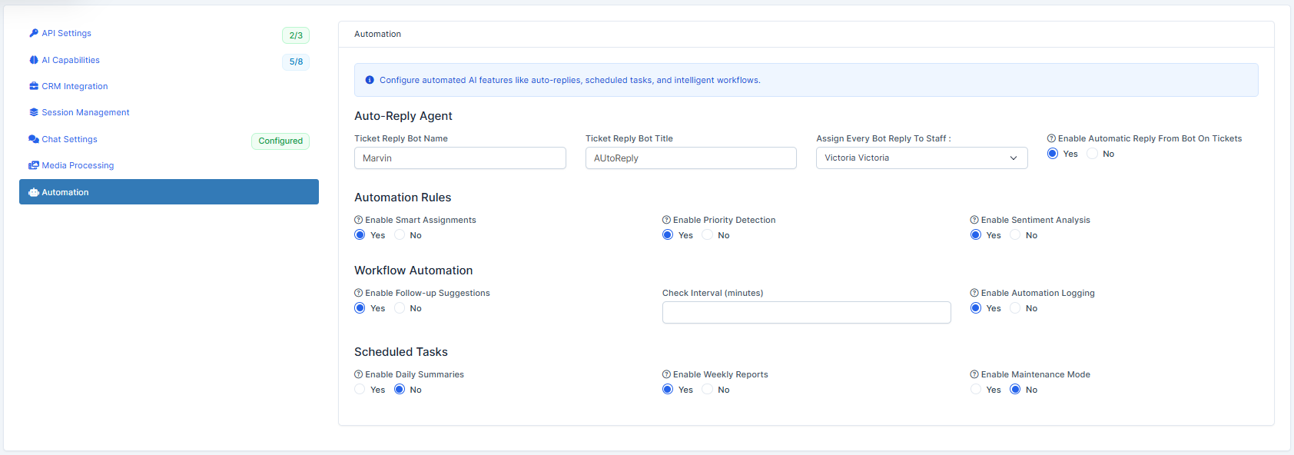Click the chat bubbles icon beside Chat Settings
The width and height of the screenshot is (1294, 455).
34,139
